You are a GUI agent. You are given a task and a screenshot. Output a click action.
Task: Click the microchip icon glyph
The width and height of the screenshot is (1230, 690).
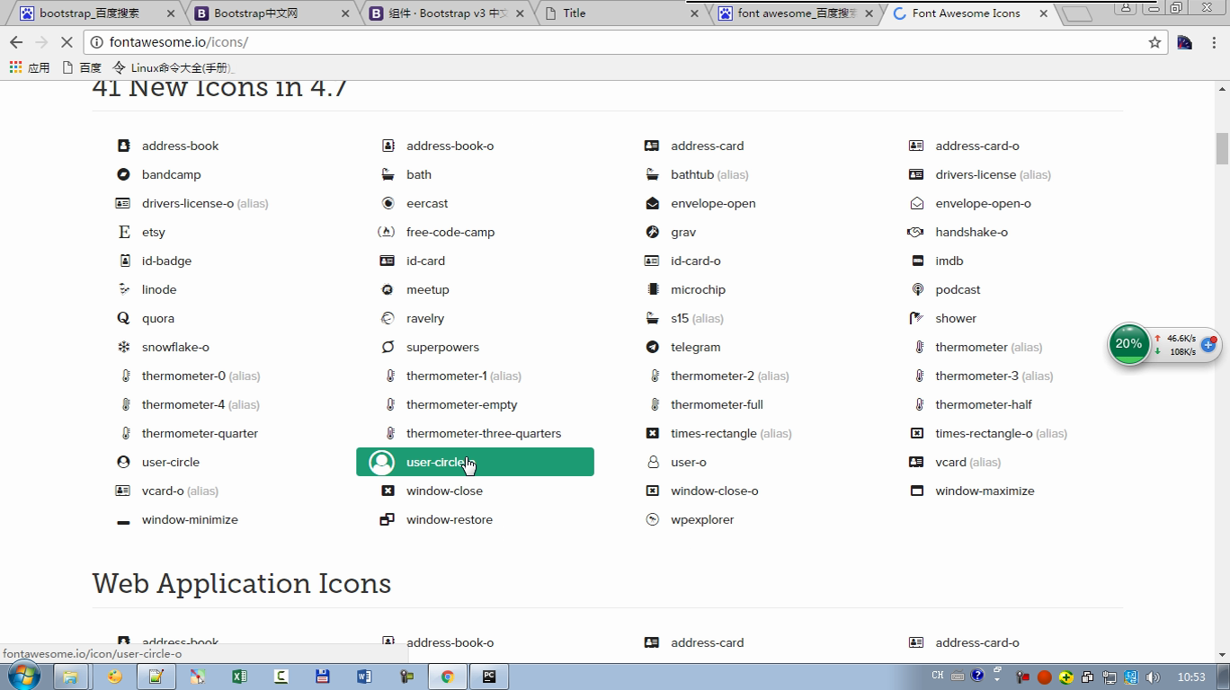point(653,290)
